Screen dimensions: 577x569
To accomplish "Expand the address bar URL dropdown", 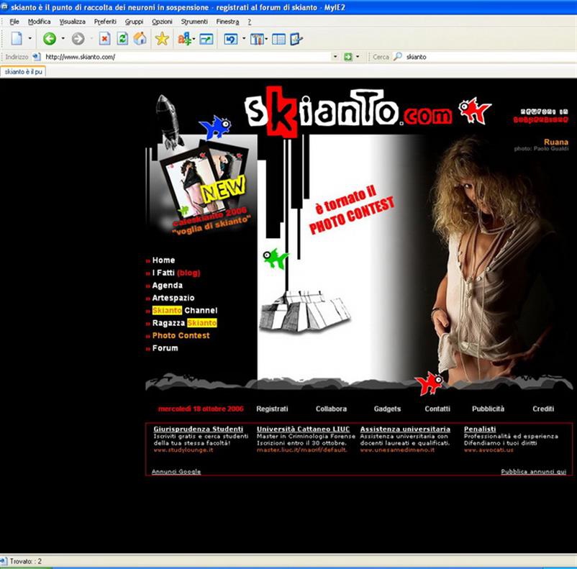I will click(335, 57).
